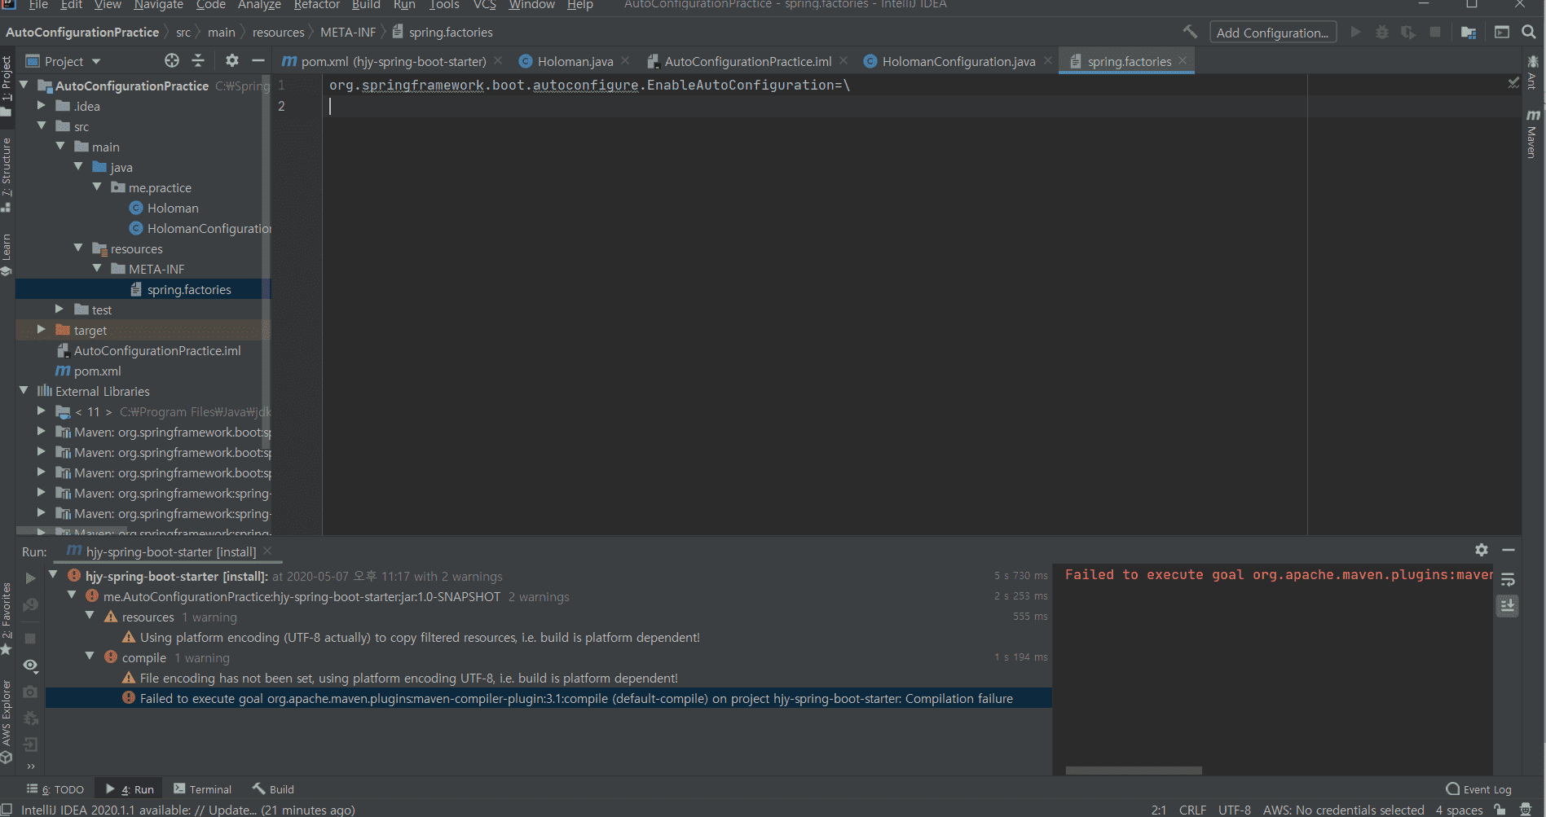The image size is (1546, 817).
Task: Open Search Everywhere magnifier icon
Action: [x=1529, y=32]
